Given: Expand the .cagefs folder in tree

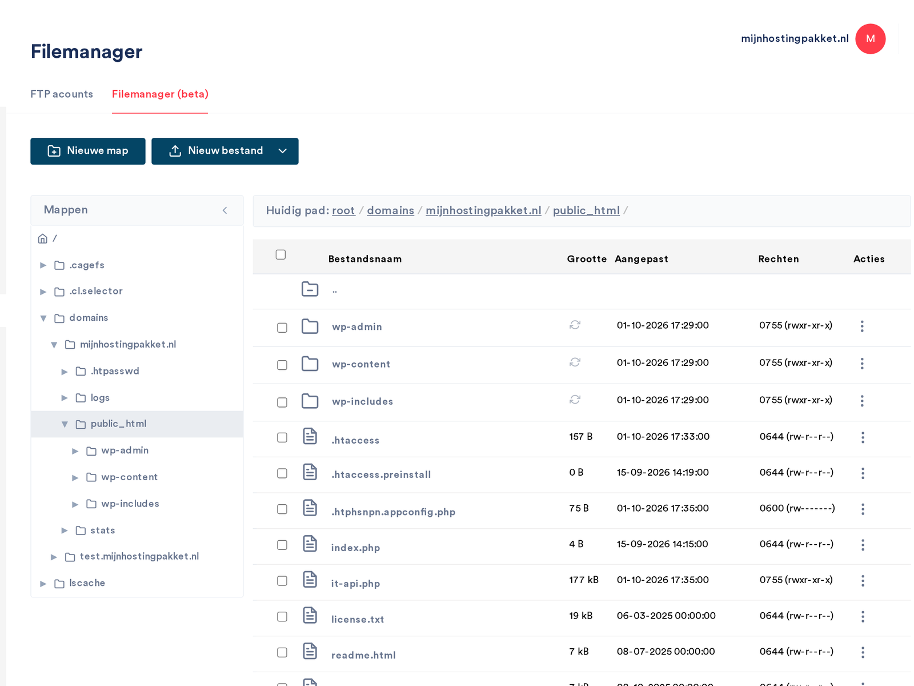Looking at the screenshot, I should pyautogui.click(x=43, y=265).
